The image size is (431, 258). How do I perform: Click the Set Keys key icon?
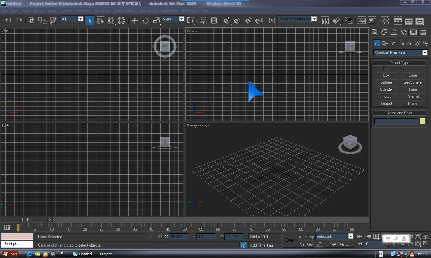[x=289, y=240]
